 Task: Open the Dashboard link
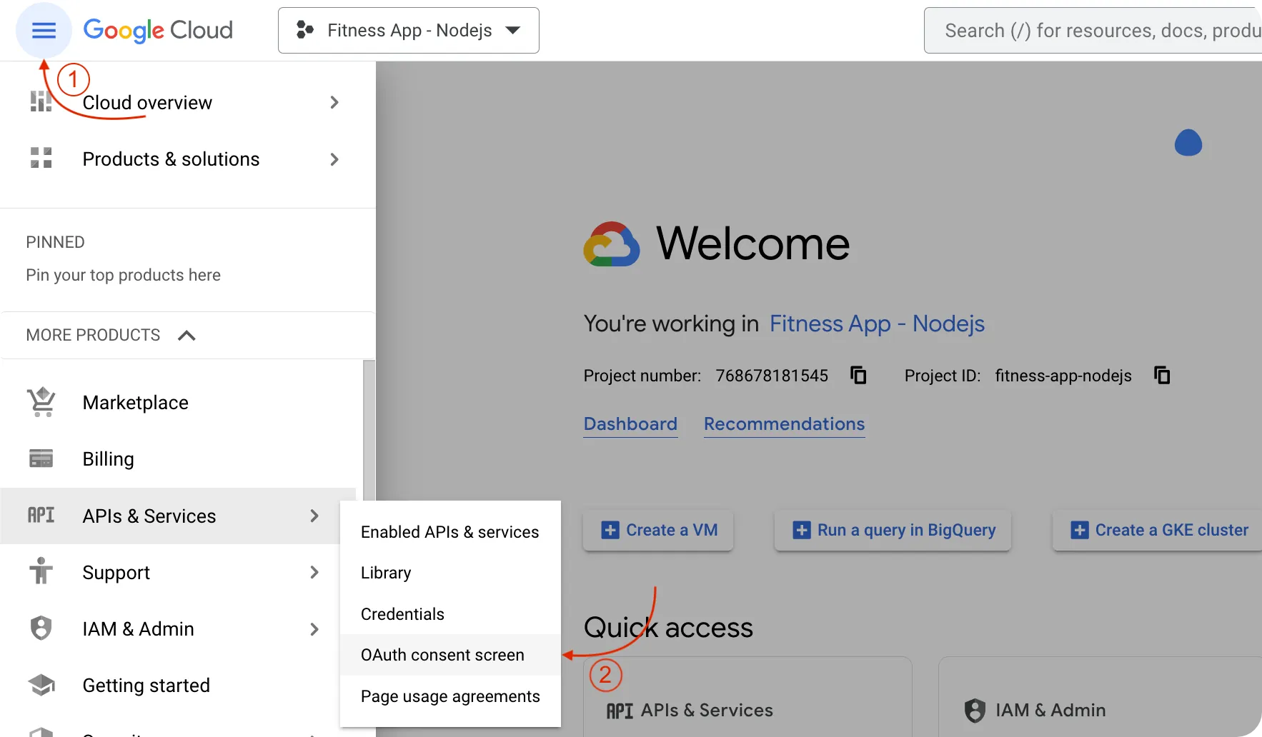[630, 424]
